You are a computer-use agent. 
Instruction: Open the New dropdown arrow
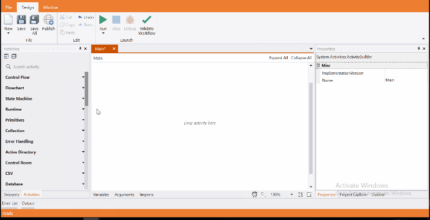coord(8,34)
